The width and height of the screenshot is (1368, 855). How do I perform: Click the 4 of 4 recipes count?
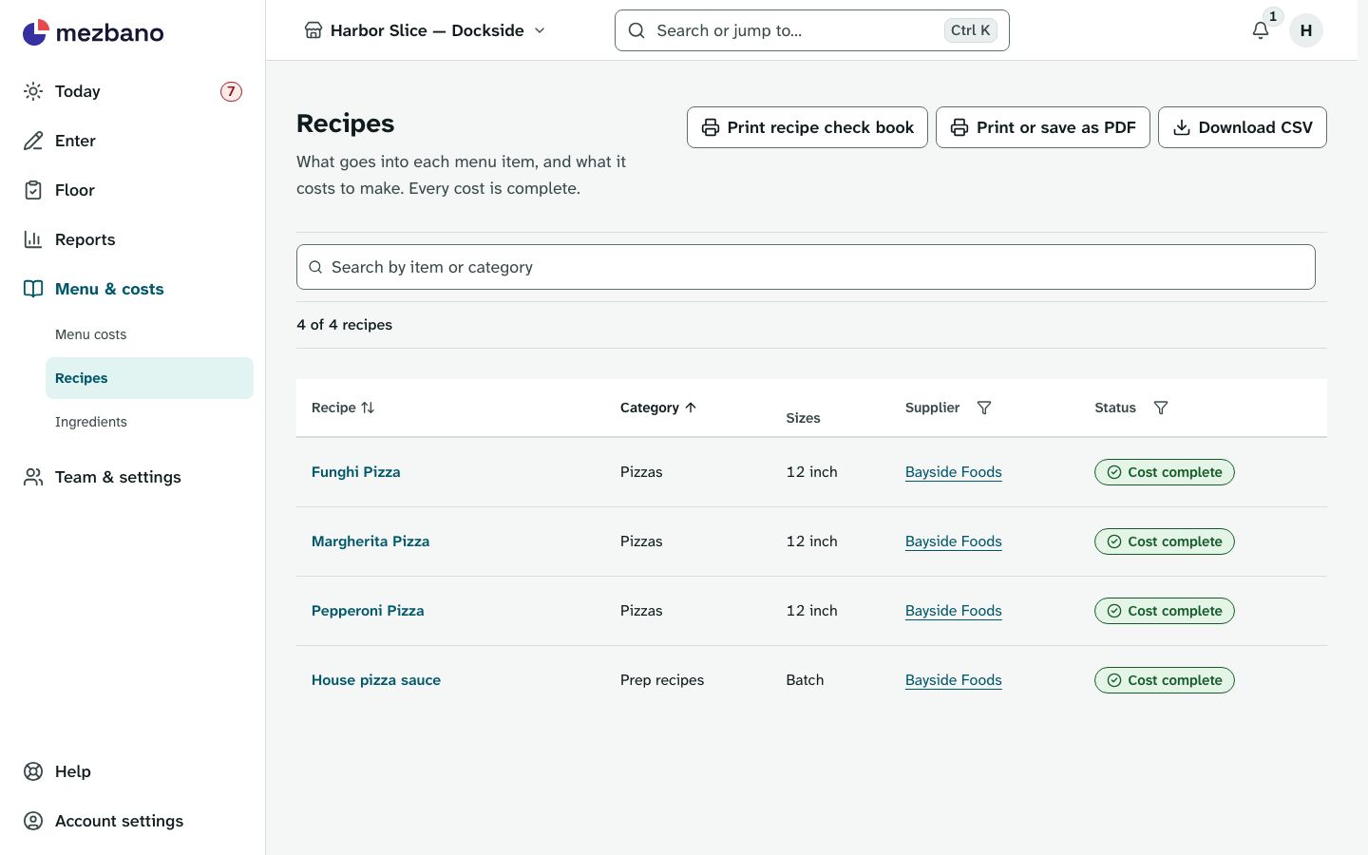(x=344, y=325)
